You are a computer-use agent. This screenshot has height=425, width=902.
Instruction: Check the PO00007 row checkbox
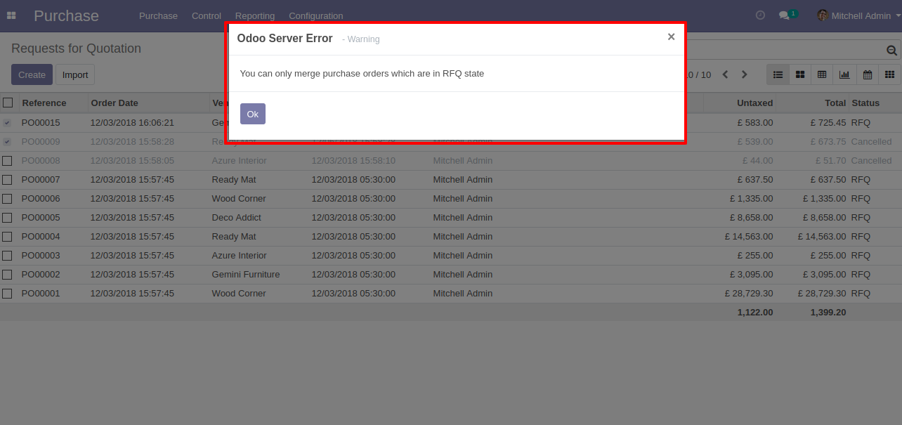(7, 179)
